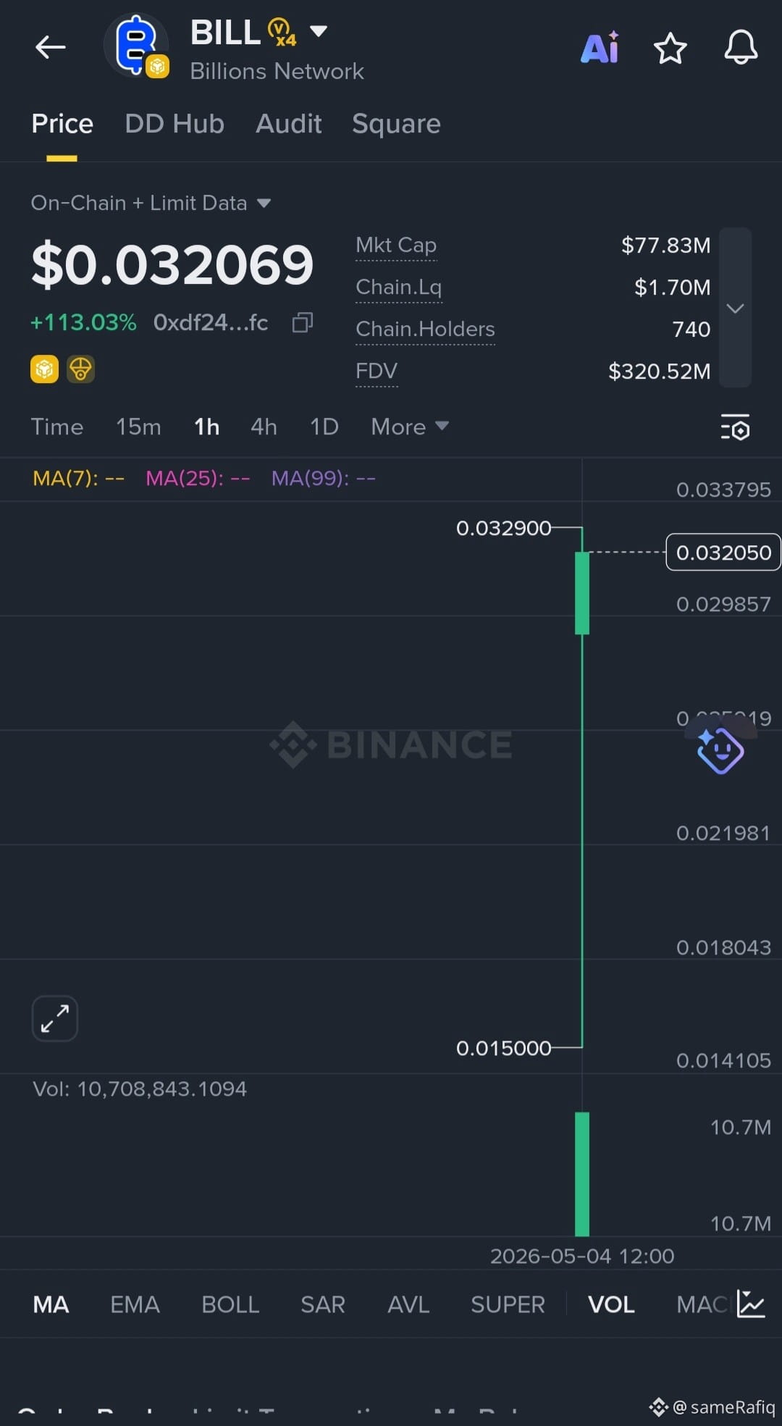Tap the Chain.Holders label
Screen dimensions: 782x1426
pyautogui.click(x=426, y=330)
